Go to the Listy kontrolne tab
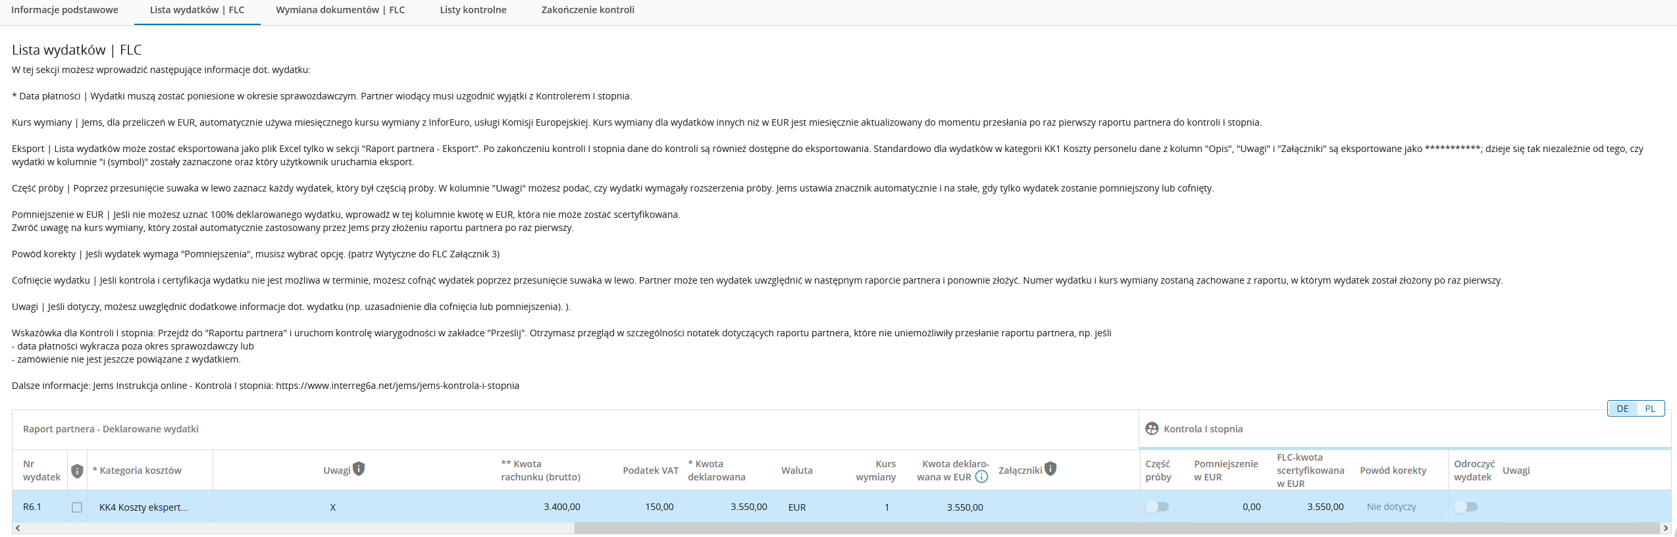 [x=473, y=10]
